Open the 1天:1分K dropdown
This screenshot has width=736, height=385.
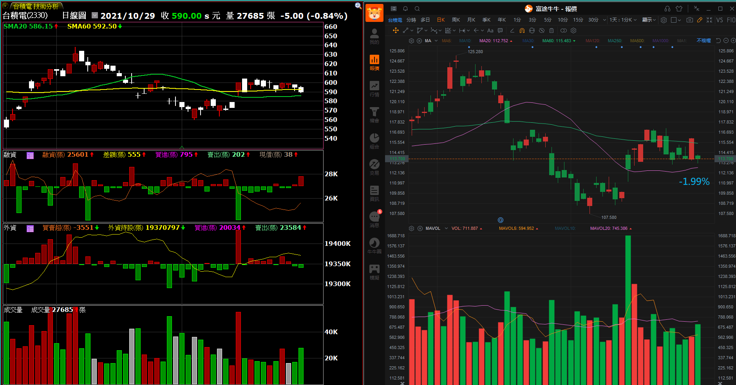tap(623, 20)
